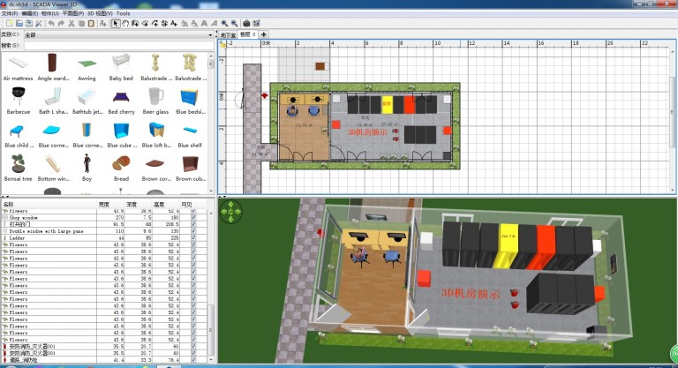Select the yellow cabinet in the 2D plan
Image resolution: width=678 pixels, height=368 pixels.
pyautogui.click(x=387, y=104)
